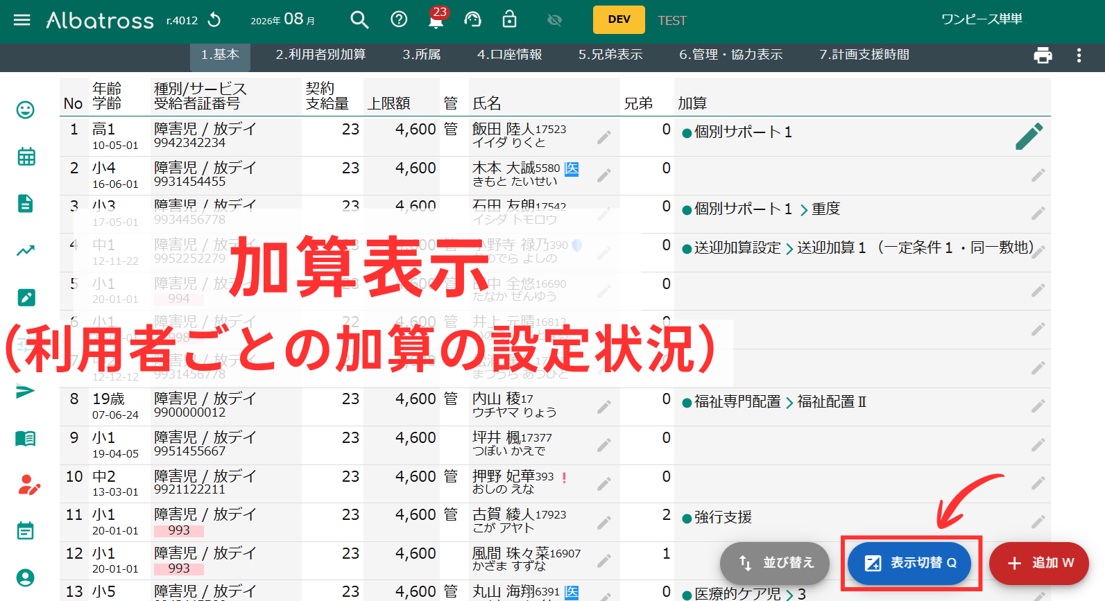Open the calendar grid sidebar icon
The height and width of the screenshot is (601, 1105).
coord(26,157)
